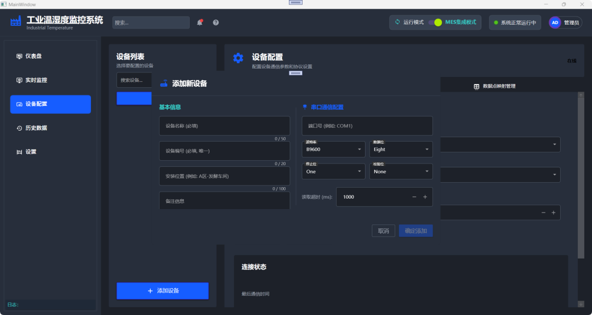Click the 仪表盘 monitor icon
This screenshot has height=315, width=592.
tap(19, 57)
